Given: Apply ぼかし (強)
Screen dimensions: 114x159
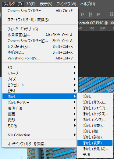Looking at the screenshot, I should coord(95,131).
